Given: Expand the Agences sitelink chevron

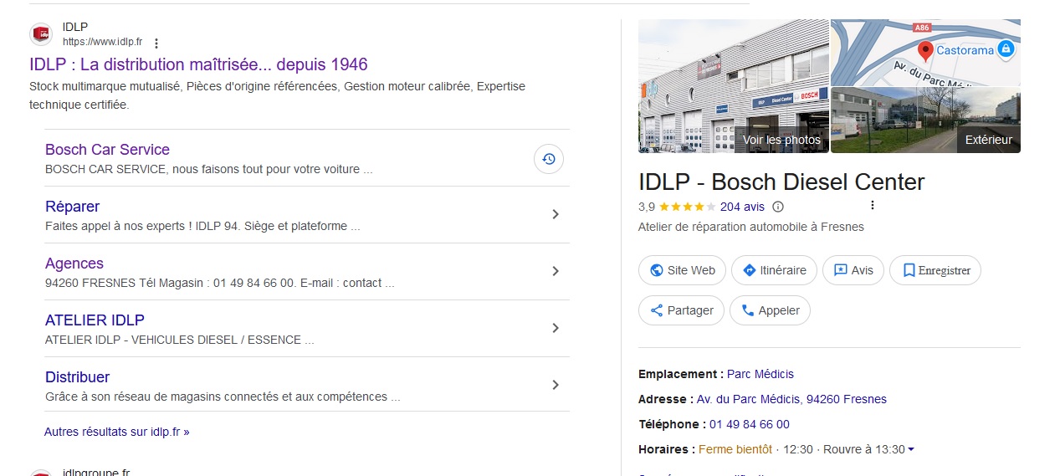Looking at the screenshot, I should [x=555, y=271].
